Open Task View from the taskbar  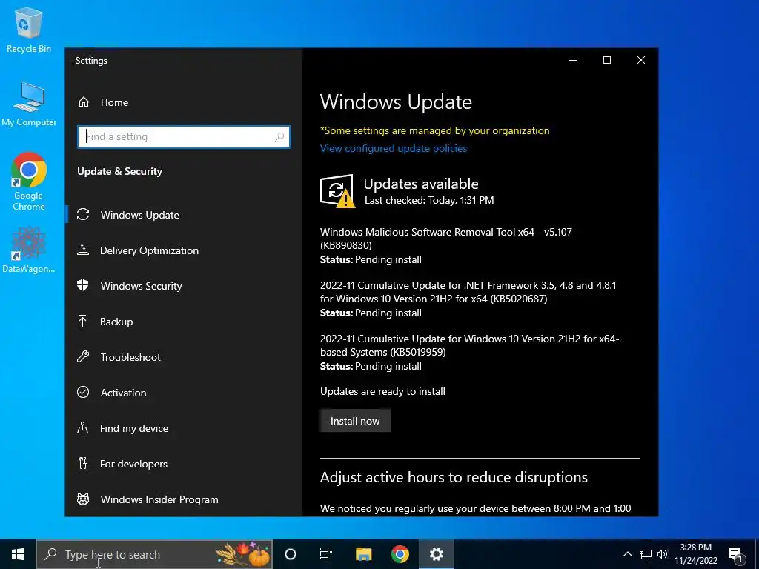pyautogui.click(x=326, y=554)
